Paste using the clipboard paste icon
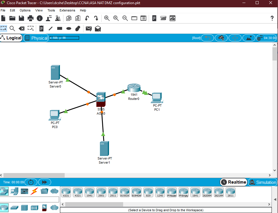The height and width of the screenshot is (213, 278). (78, 18)
